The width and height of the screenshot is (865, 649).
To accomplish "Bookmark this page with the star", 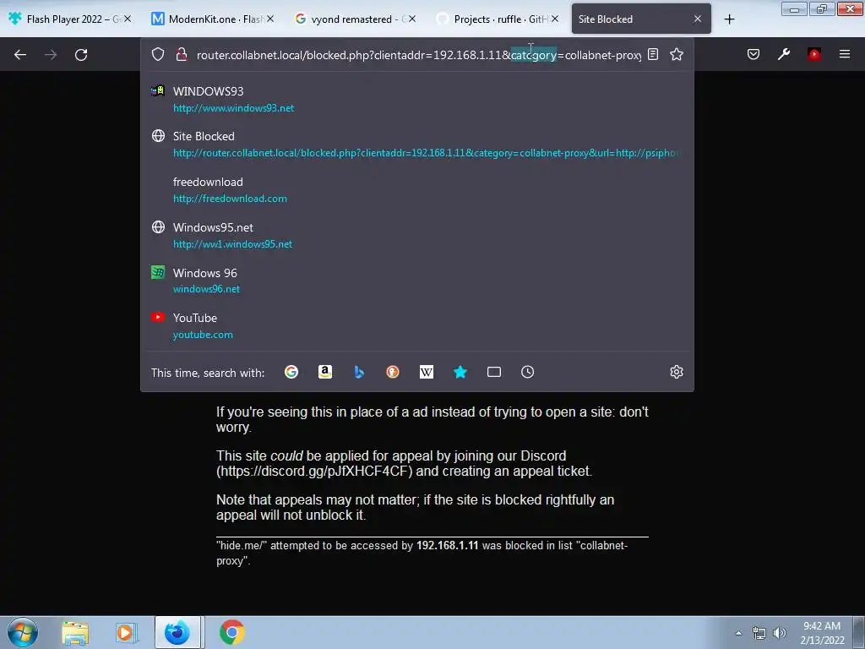I will (x=677, y=54).
